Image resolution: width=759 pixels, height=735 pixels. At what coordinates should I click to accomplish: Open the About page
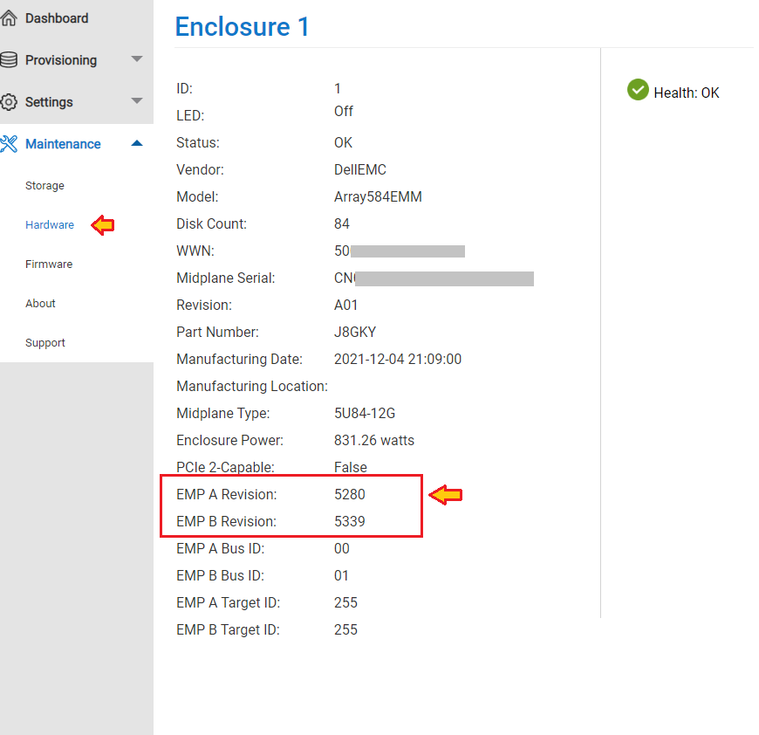40,303
